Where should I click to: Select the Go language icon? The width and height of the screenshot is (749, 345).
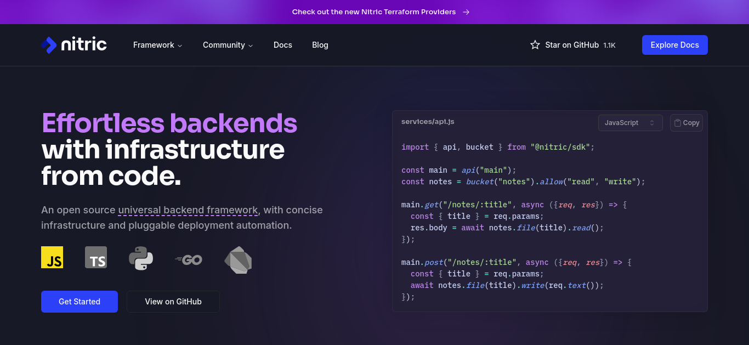(189, 259)
